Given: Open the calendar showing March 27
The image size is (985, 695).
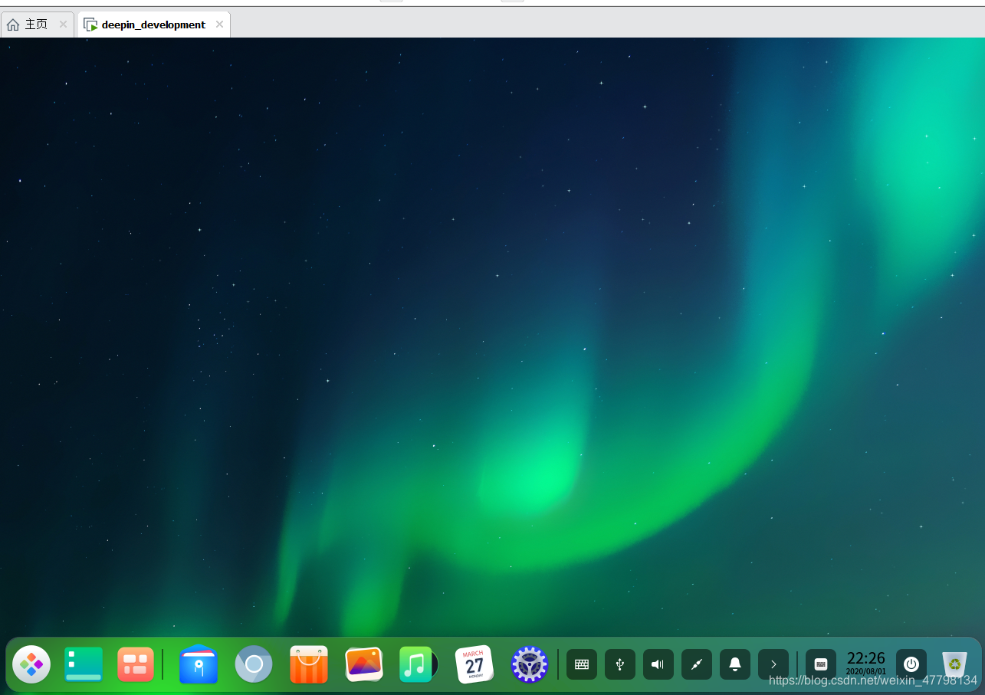Looking at the screenshot, I should 474,664.
